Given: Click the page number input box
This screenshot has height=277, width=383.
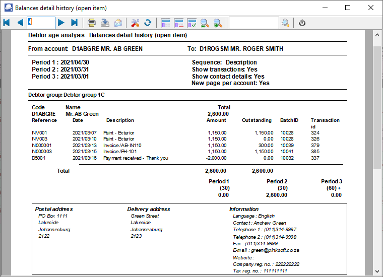Looking at the screenshot, I should point(41,23).
